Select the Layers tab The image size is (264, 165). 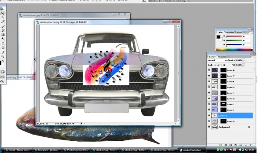213,57
